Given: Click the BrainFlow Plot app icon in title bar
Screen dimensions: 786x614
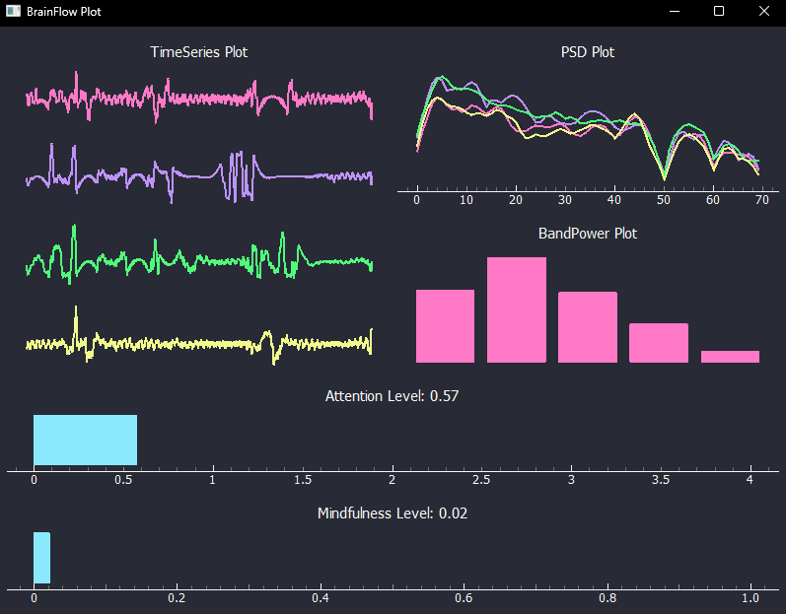Looking at the screenshot, I should pyautogui.click(x=14, y=11).
